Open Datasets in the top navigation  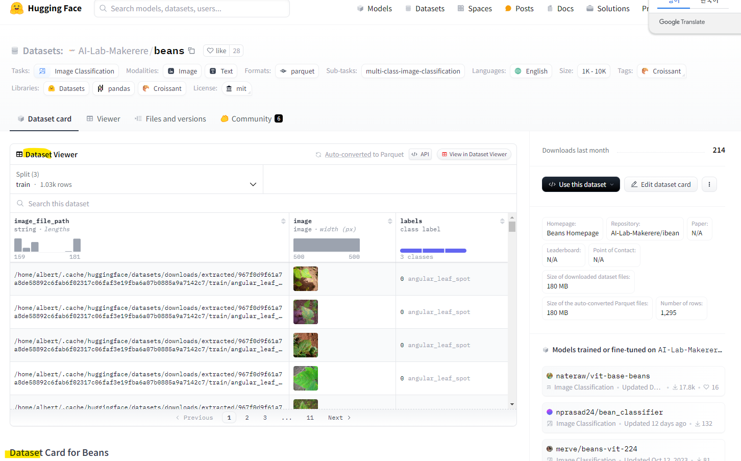(x=425, y=9)
